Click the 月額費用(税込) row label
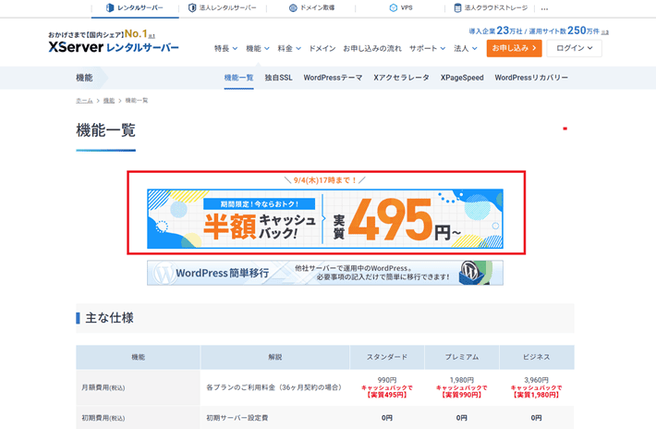 [x=103, y=387]
